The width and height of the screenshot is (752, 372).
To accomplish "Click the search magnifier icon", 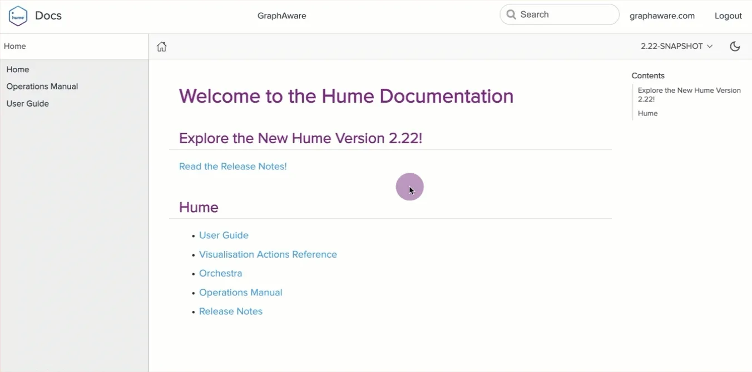I will click(511, 15).
